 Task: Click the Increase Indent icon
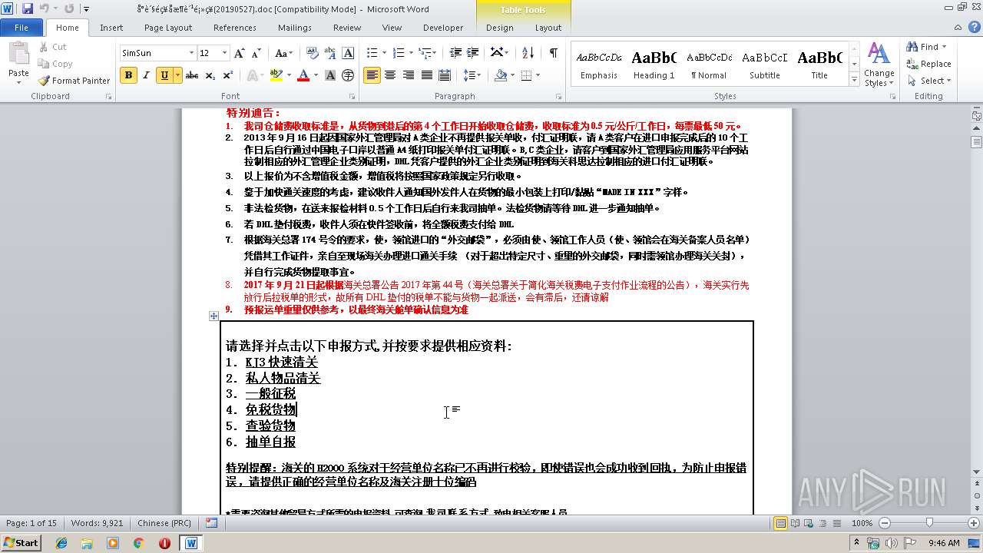click(473, 53)
